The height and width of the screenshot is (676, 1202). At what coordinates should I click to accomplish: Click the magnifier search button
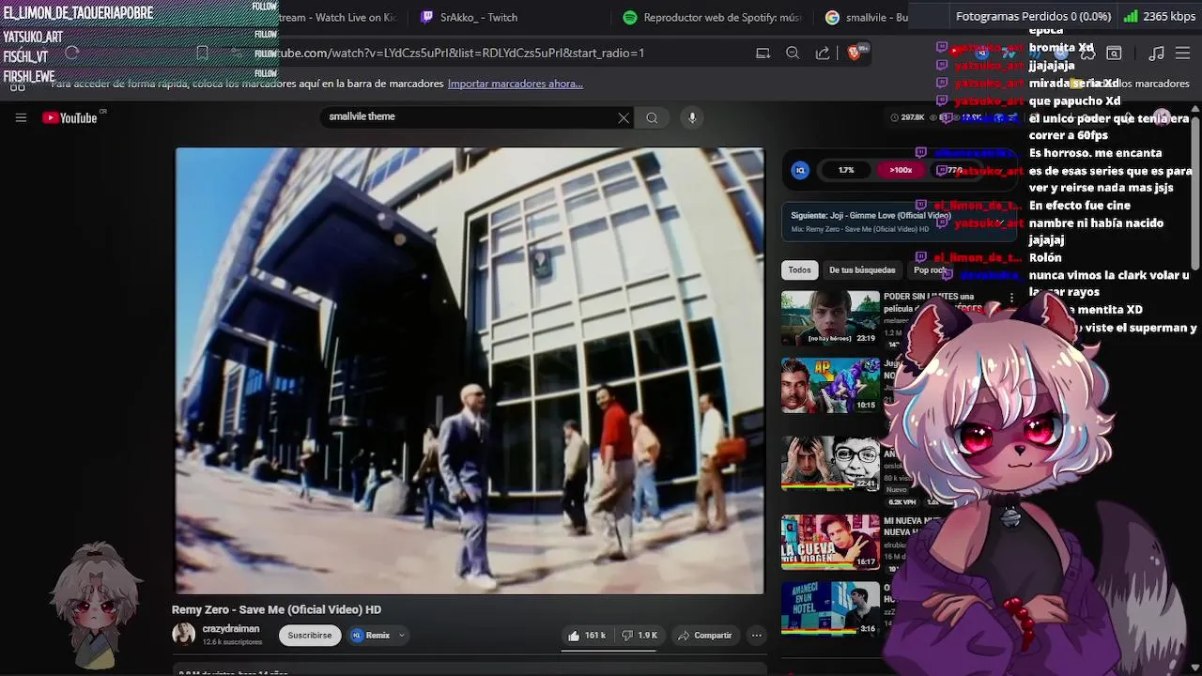pyautogui.click(x=652, y=117)
